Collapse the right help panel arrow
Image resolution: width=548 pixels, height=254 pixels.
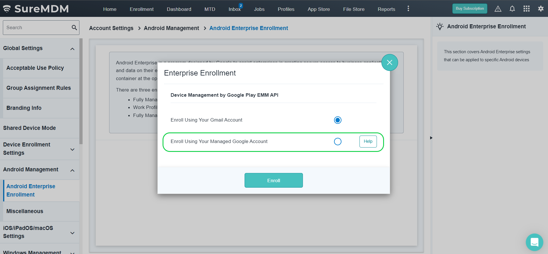[431, 138]
